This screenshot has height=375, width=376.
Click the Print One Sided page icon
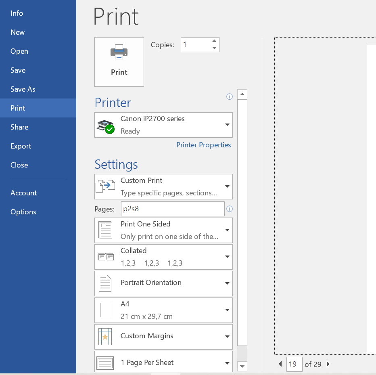point(105,230)
